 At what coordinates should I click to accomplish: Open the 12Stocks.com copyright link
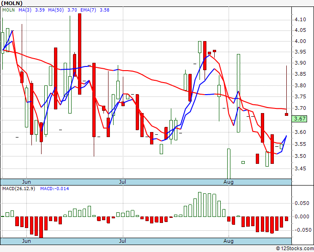(x=295, y=249)
